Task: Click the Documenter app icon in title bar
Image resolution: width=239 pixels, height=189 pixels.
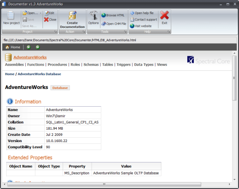Action: coord(4,4)
